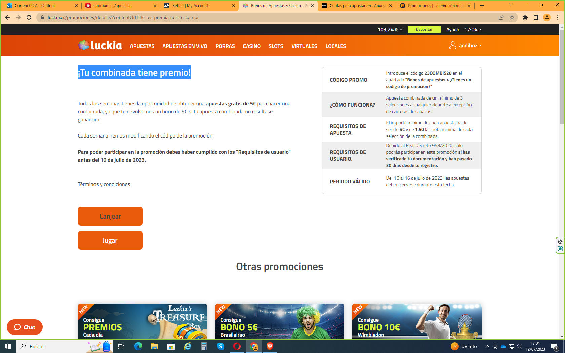Click the user profile icon beside andihnz
This screenshot has height=353, width=565.
click(x=453, y=45)
